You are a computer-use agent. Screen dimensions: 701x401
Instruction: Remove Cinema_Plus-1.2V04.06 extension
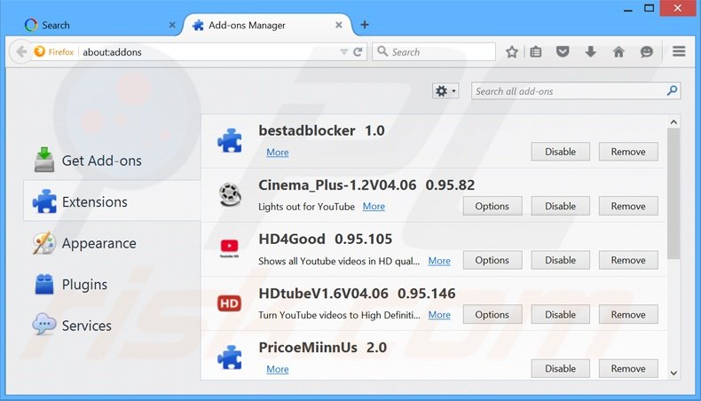pyautogui.click(x=628, y=206)
